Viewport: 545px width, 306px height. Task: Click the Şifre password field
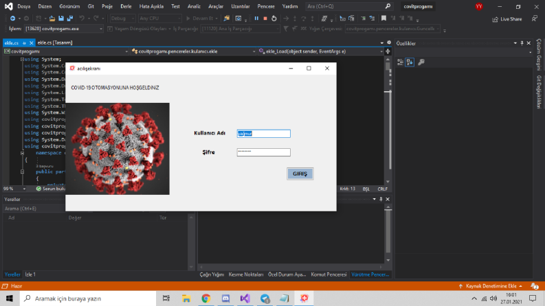[x=263, y=152]
